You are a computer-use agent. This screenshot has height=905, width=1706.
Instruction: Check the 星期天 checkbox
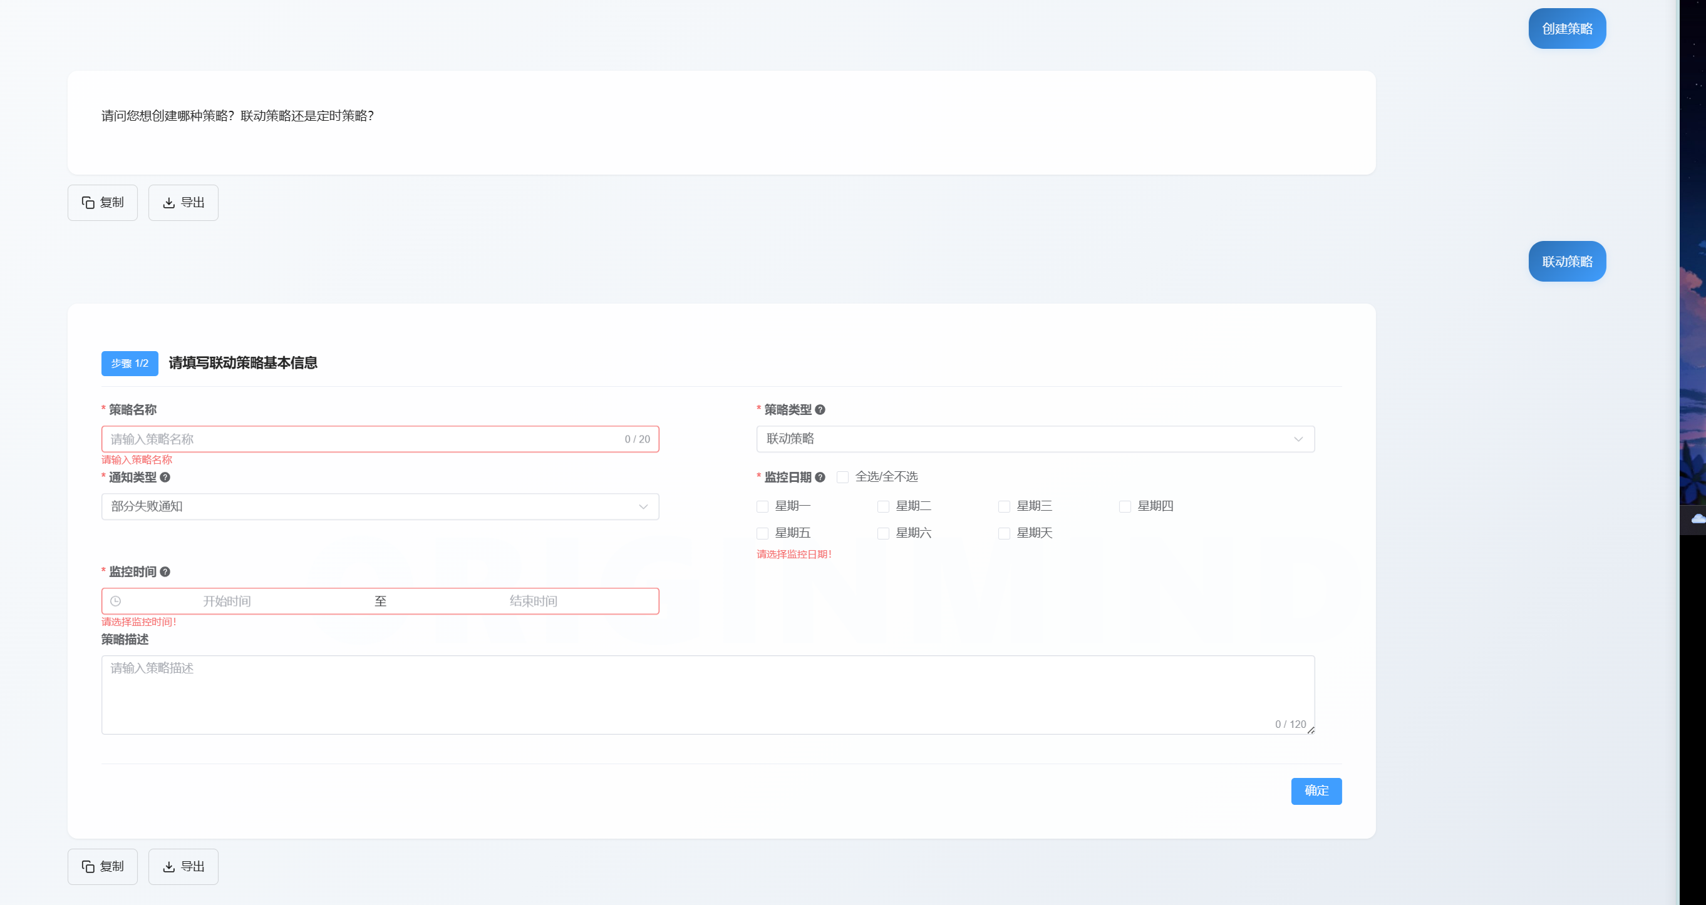(x=1004, y=534)
